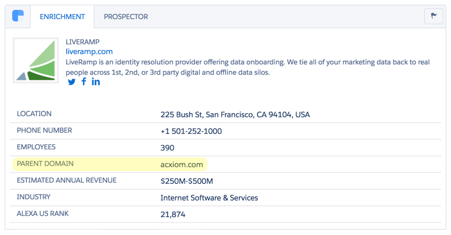451x235 pixels.
Task: Click the EMPLOYEES label
Action: [x=36, y=147]
